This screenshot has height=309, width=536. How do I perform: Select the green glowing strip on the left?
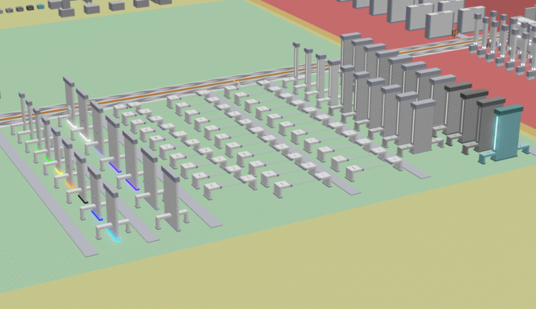click(x=47, y=159)
